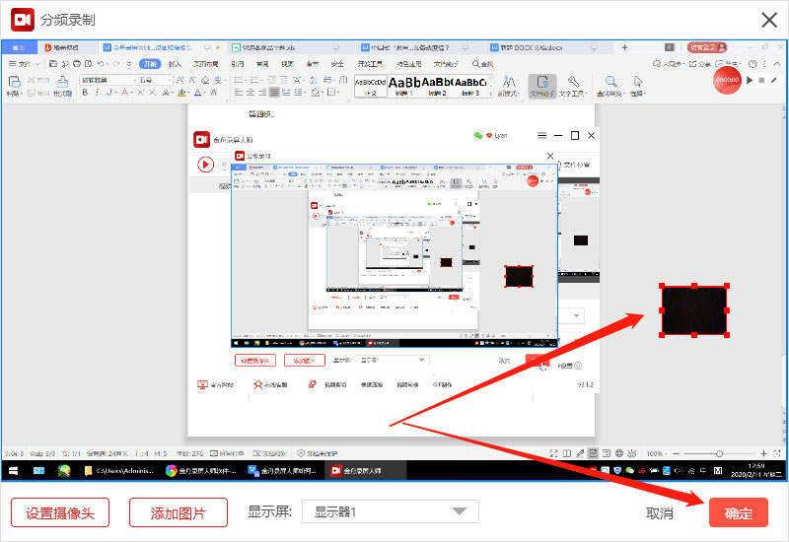Viewport: 789px width, 542px height.
Task: Expand the font name dropdown
Action: point(135,80)
